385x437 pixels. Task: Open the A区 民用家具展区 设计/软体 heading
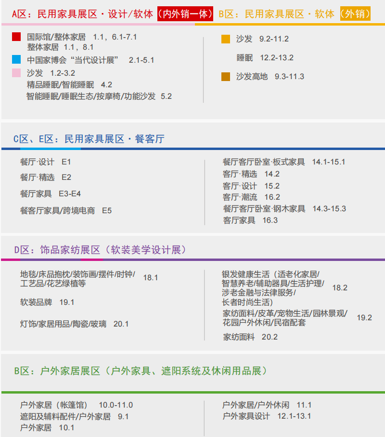[83, 14]
